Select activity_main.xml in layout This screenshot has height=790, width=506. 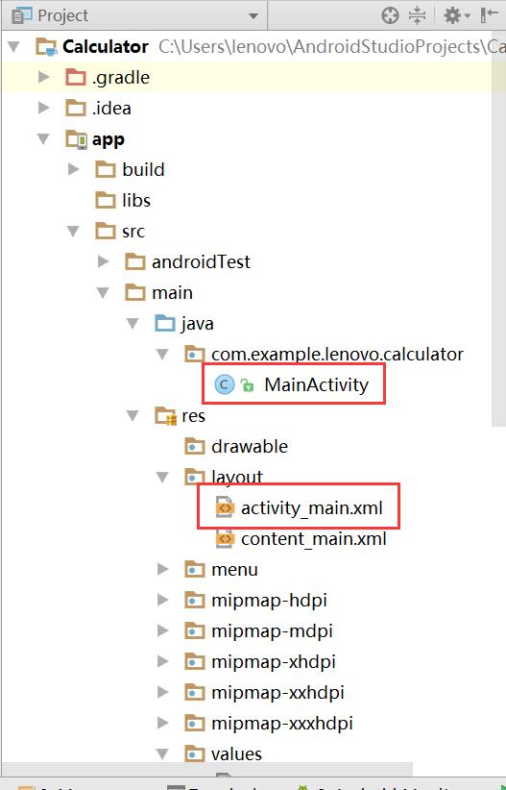pos(312,507)
